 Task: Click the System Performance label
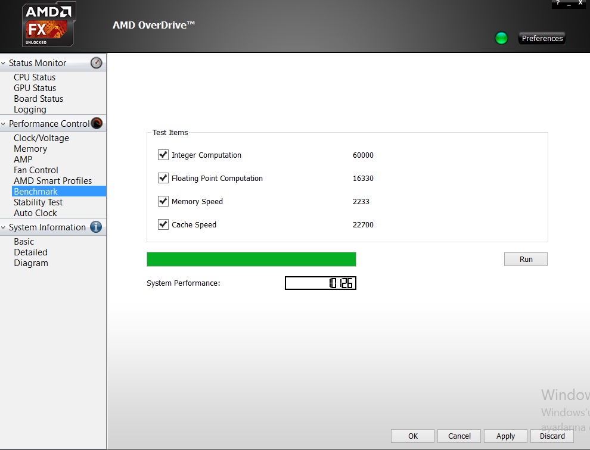(x=183, y=283)
